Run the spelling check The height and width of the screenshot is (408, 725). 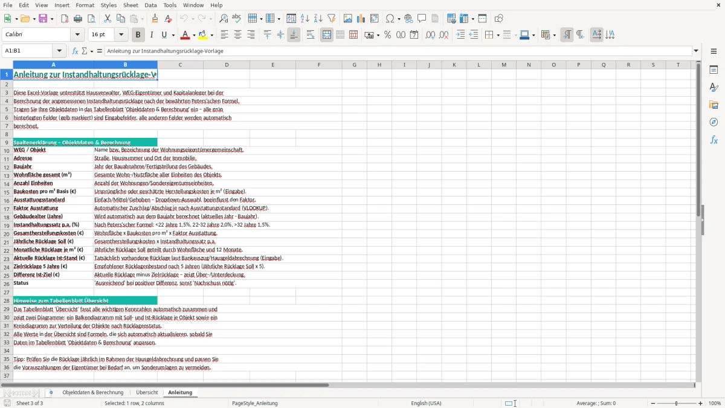coord(237,19)
